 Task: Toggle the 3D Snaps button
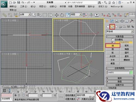point(103,15)
